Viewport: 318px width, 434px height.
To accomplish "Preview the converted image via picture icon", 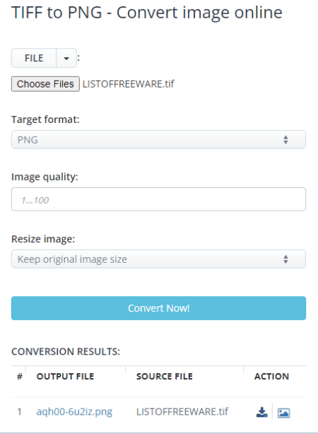I will click(x=283, y=413).
